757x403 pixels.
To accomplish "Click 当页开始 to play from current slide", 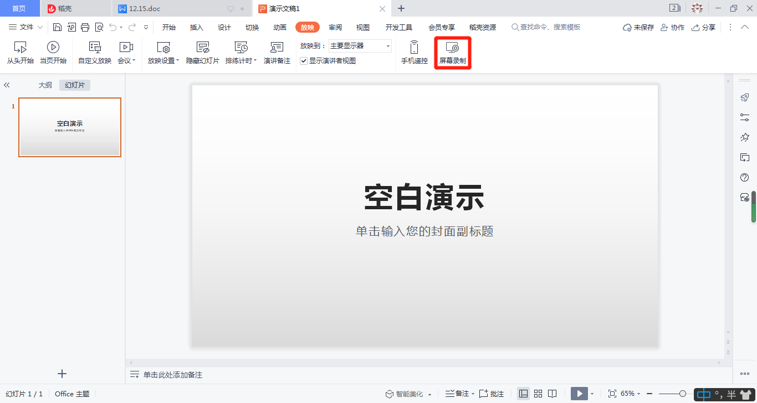I will click(53, 48).
